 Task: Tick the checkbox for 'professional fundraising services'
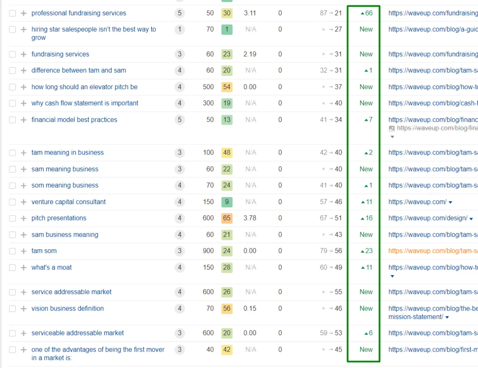[13, 13]
